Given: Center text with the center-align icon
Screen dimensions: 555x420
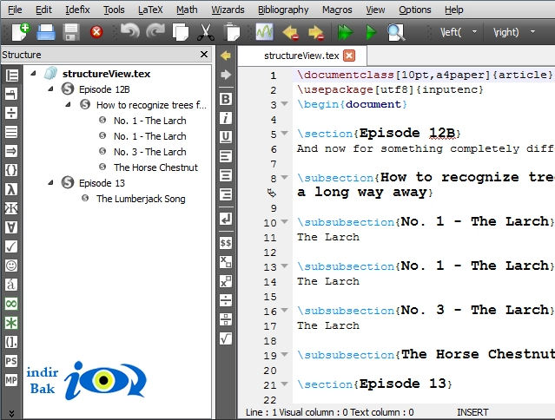Looking at the screenshot, I should click(226, 175).
